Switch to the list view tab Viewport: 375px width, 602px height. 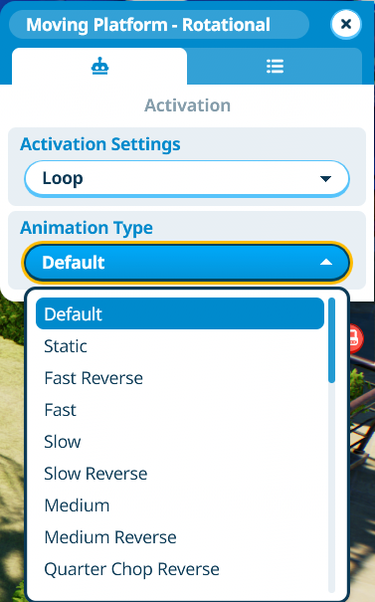275,67
